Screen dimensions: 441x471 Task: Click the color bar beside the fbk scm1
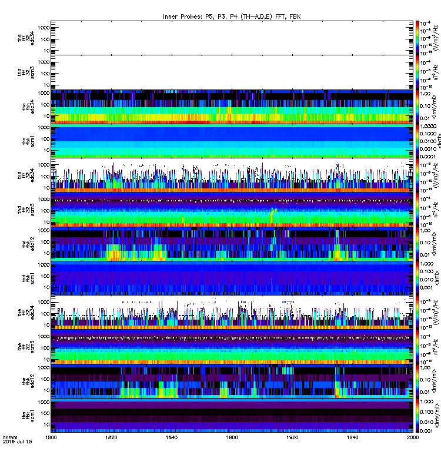point(417,415)
